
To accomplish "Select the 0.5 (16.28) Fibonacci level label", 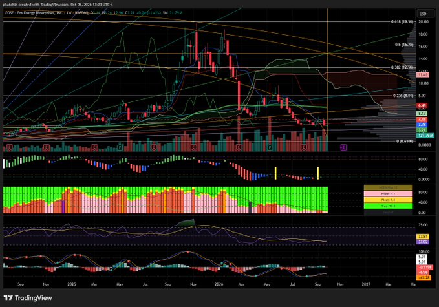I will [x=404, y=45].
